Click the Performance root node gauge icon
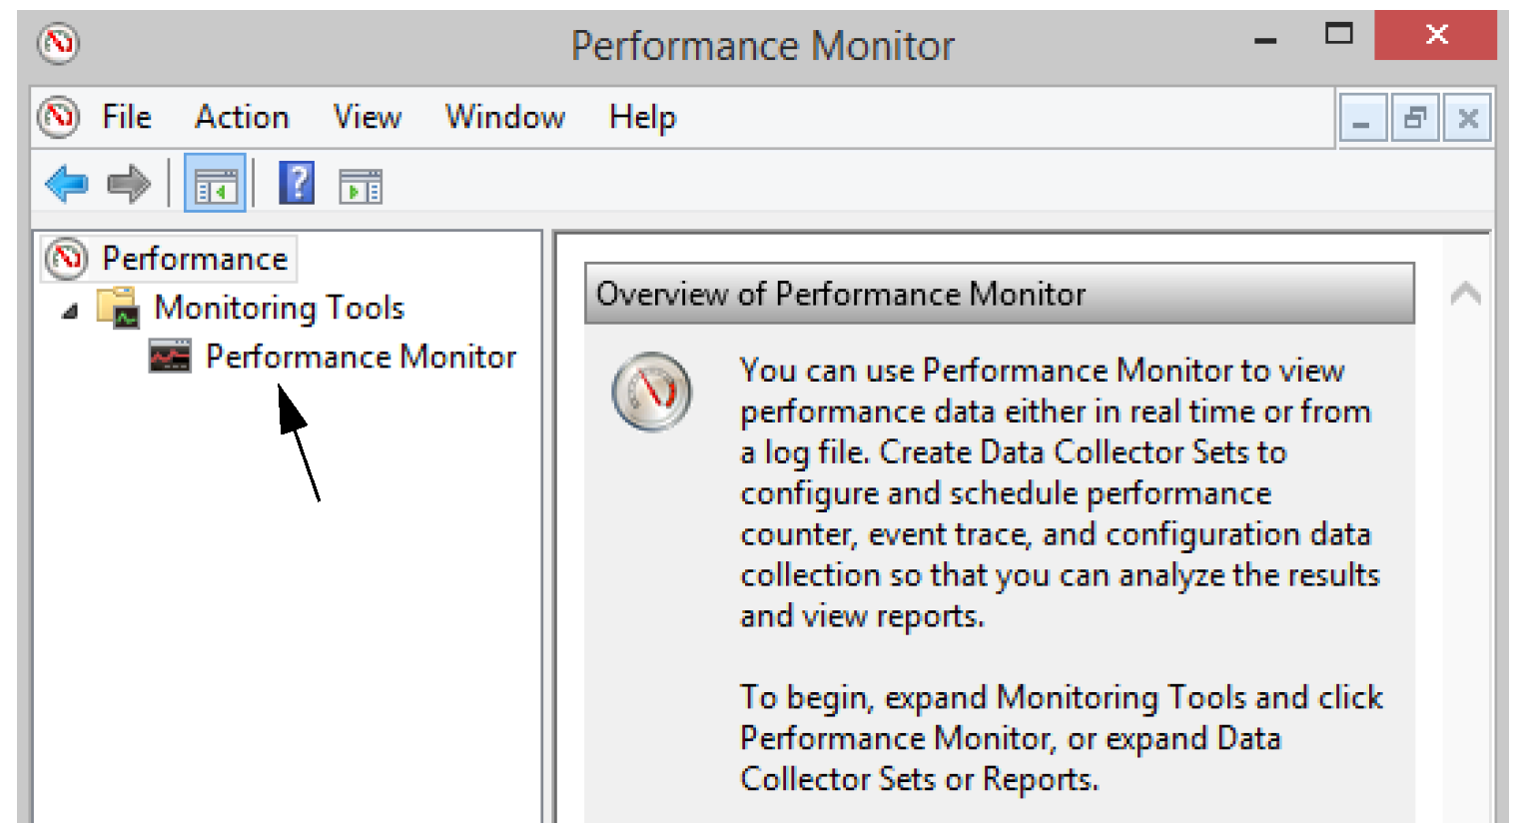 click(x=67, y=259)
